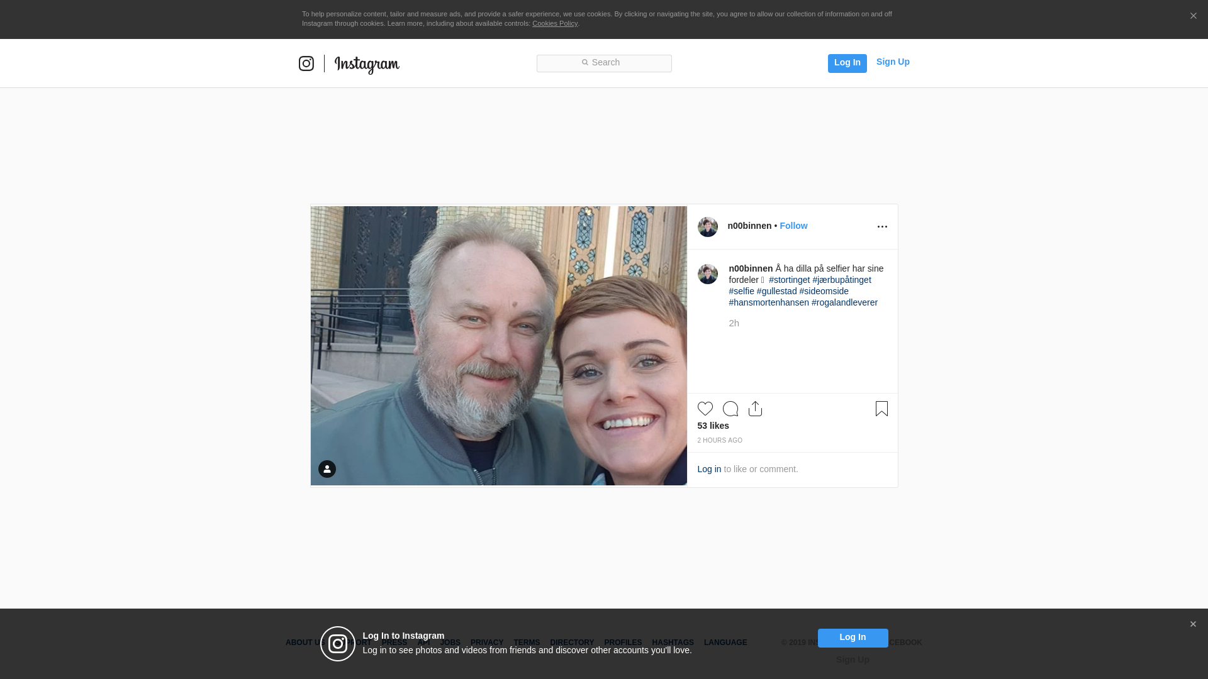Follow the n00binnen account

point(793,226)
